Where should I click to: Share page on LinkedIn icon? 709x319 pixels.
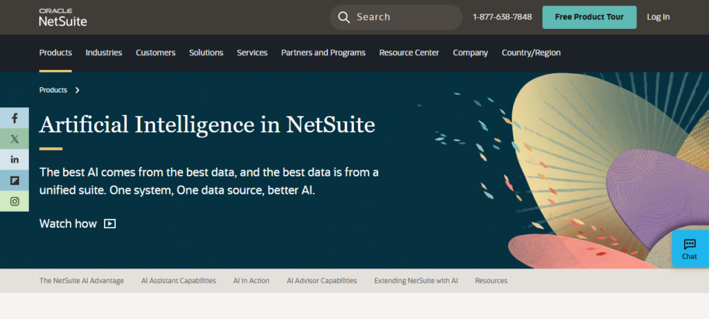tap(15, 159)
